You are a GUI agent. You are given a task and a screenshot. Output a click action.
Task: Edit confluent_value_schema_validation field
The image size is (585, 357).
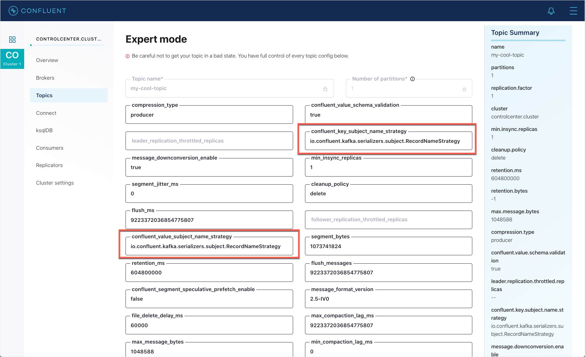(x=389, y=115)
